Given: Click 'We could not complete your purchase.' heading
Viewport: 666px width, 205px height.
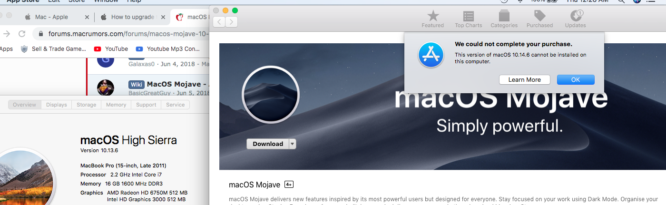Looking at the screenshot, I should click(513, 44).
